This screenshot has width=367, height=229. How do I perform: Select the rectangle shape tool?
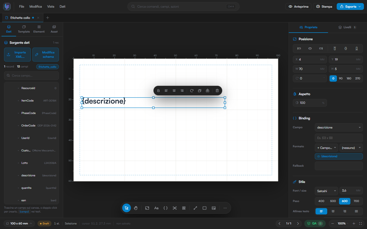(x=204, y=208)
